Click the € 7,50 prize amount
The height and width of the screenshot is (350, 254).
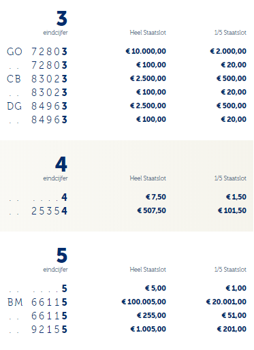coord(156,197)
